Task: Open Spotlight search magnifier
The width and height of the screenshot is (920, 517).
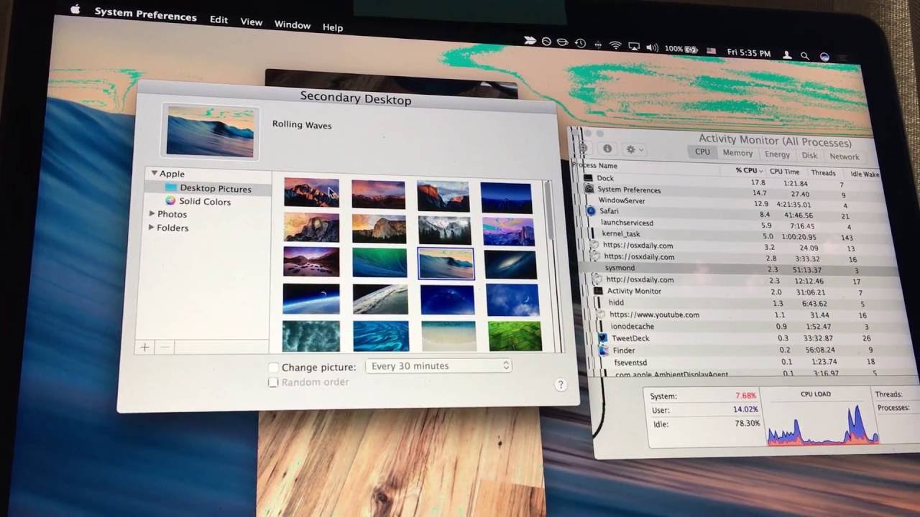Action: pos(805,55)
